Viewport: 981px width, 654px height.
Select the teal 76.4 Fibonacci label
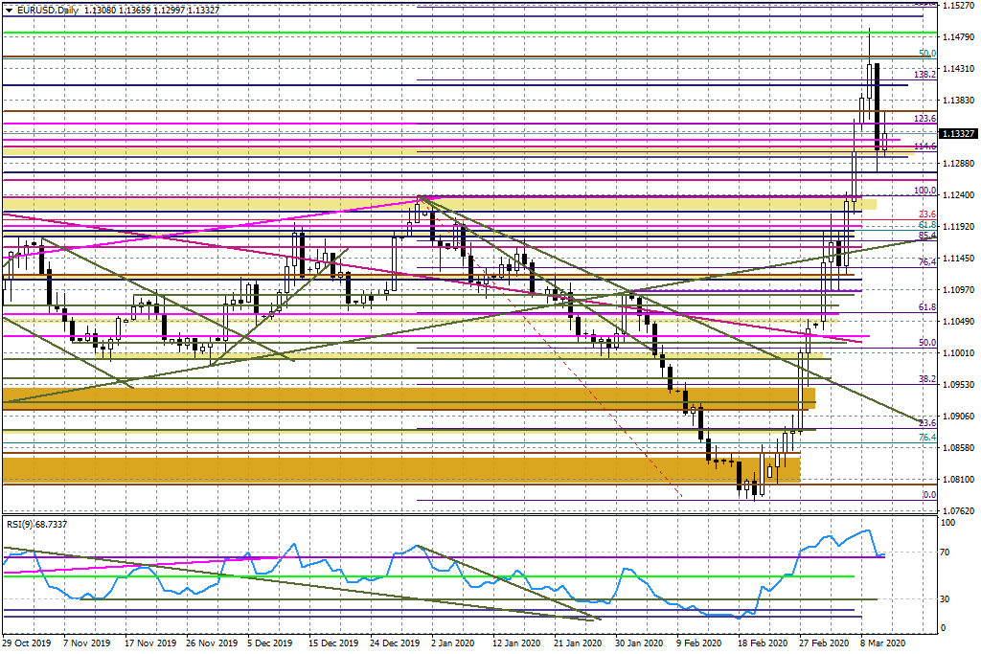(x=927, y=437)
